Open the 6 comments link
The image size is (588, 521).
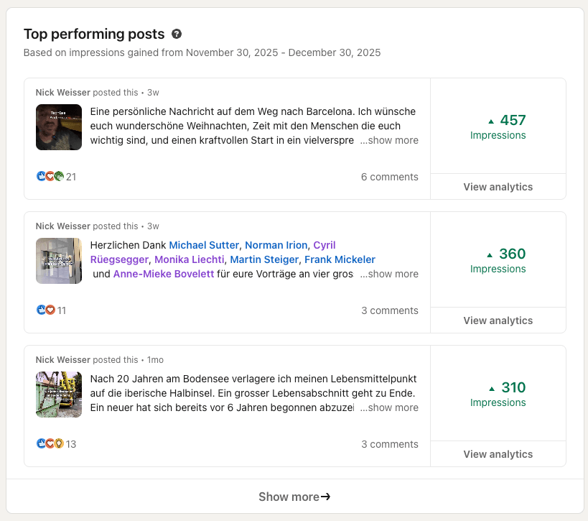click(x=389, y=177)
